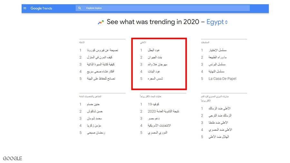290x163 pixels.
Task: Select the كوفيد-19 trending search
Action: 153,104
